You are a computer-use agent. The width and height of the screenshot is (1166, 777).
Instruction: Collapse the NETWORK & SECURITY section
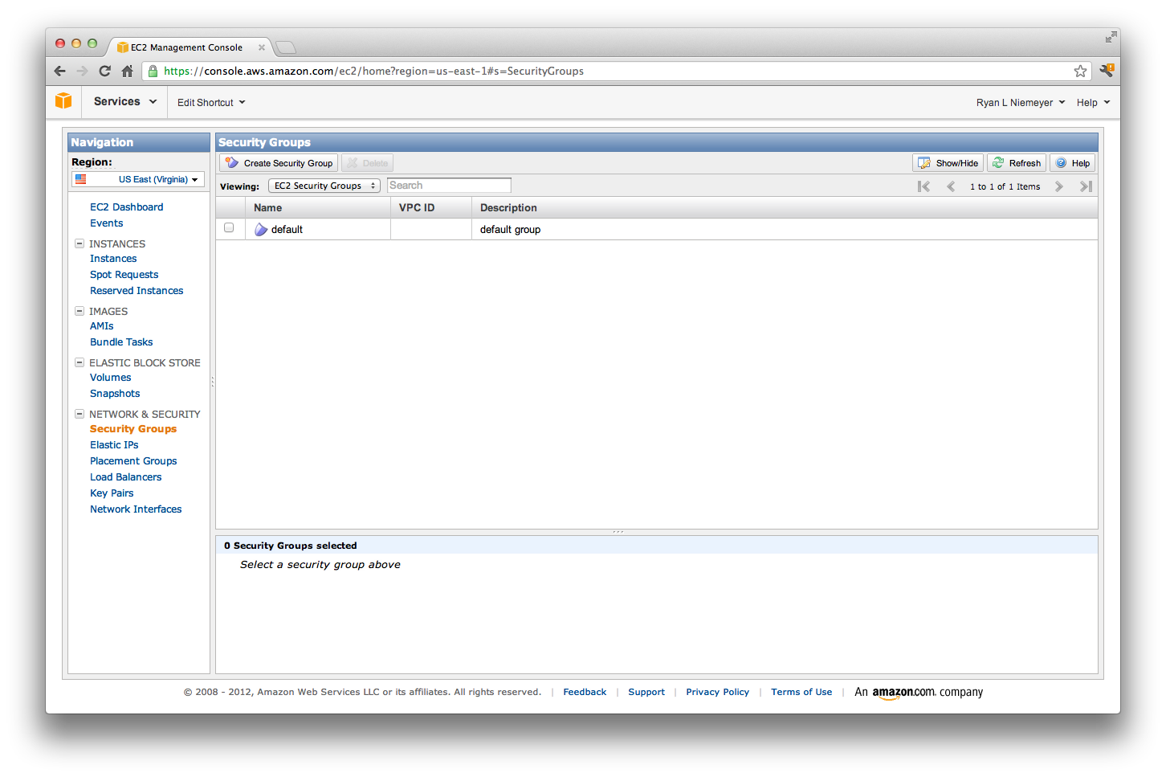tap(79, 414)
